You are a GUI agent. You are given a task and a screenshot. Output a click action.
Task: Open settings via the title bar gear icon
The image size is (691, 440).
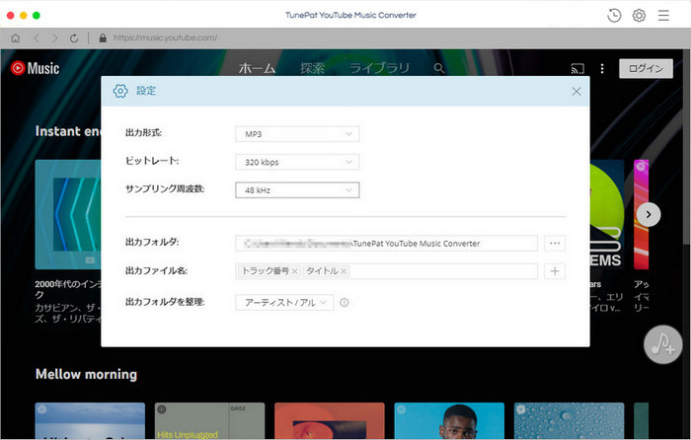point(639,16)
